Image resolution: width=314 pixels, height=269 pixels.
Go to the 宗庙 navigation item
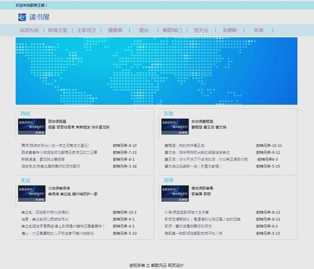pyautogui.click(x=259, y=30)
